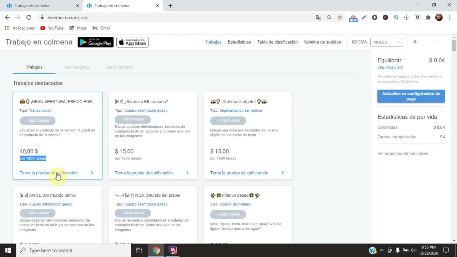Click the zoom magnifier icon in address bar
This screenshot has width=457, height=257.
[329, 17]
